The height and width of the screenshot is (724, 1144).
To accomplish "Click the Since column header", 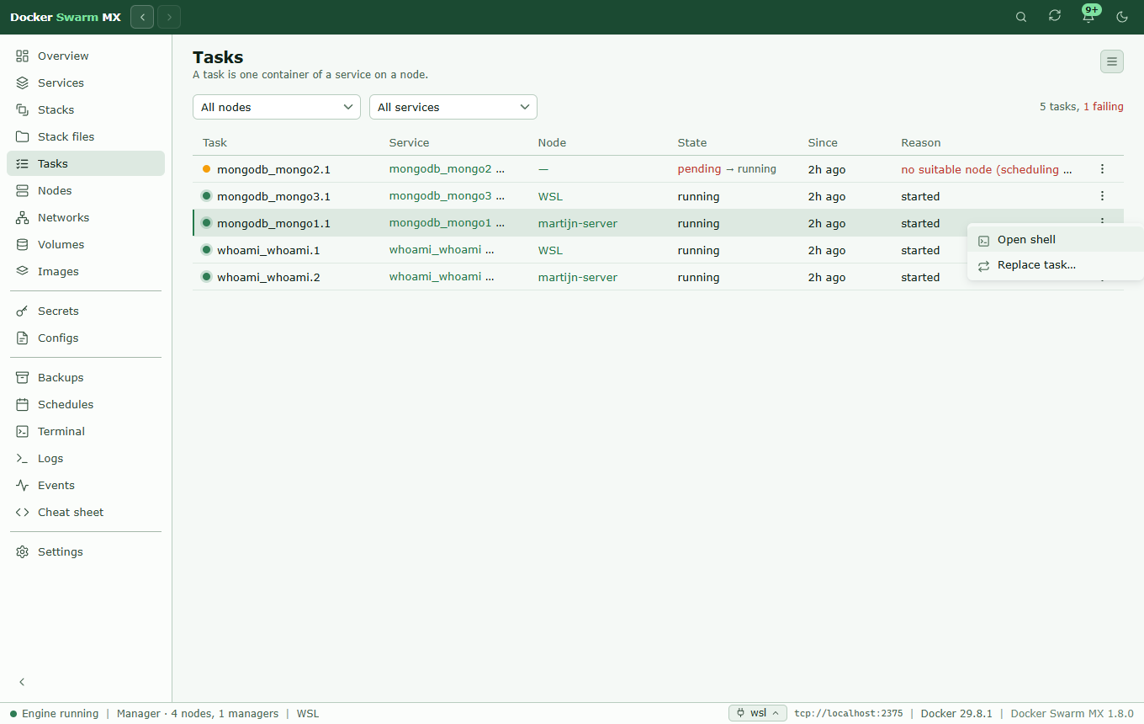I will [823, 142].
